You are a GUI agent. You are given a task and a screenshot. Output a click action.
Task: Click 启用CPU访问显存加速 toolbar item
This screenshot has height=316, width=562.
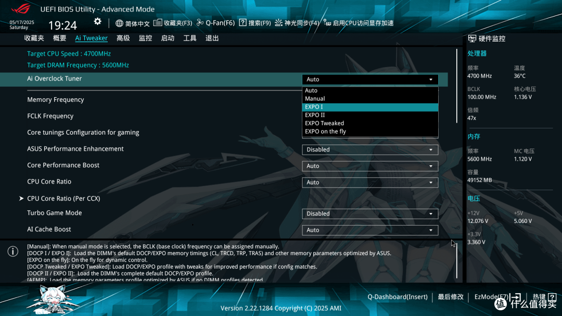tap(359, 23)
